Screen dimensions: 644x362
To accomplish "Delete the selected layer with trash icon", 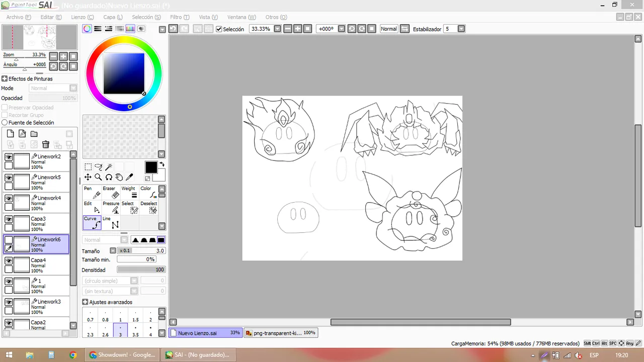I will [x=46, y=145].
